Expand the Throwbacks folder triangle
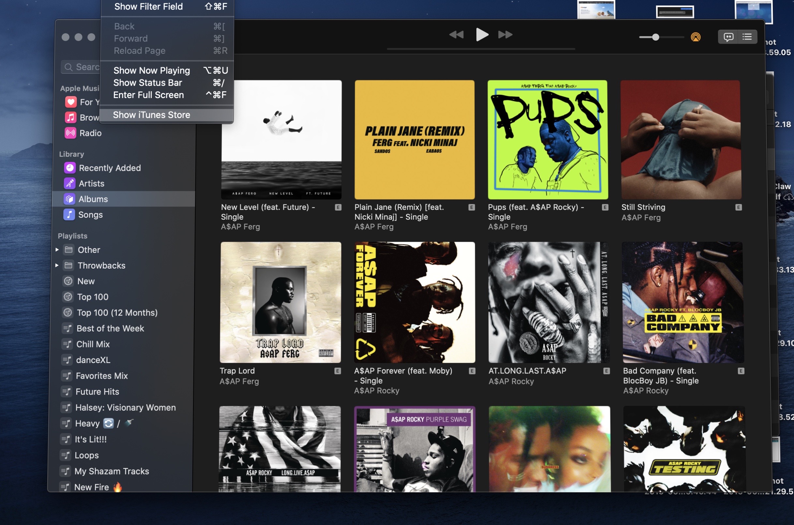The height and width of the screenshot is (525, 794). point(57,266)
